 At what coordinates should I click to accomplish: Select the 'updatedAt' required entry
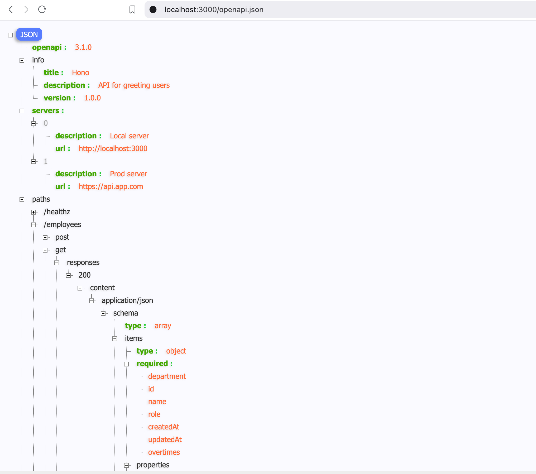tap(165, 439)
